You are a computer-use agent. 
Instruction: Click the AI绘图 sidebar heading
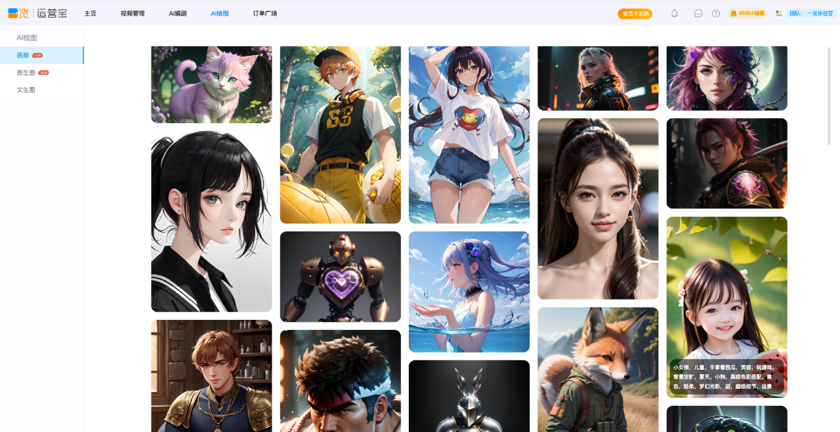(x=27, y=38)
